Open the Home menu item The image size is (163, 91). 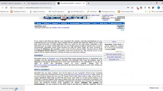[x=39, y=23]
